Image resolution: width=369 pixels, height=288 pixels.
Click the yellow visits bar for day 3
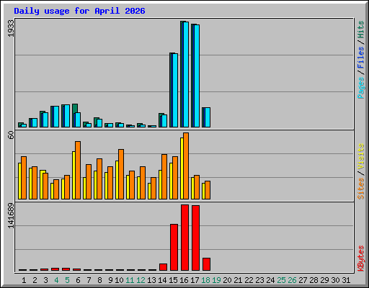41,184
